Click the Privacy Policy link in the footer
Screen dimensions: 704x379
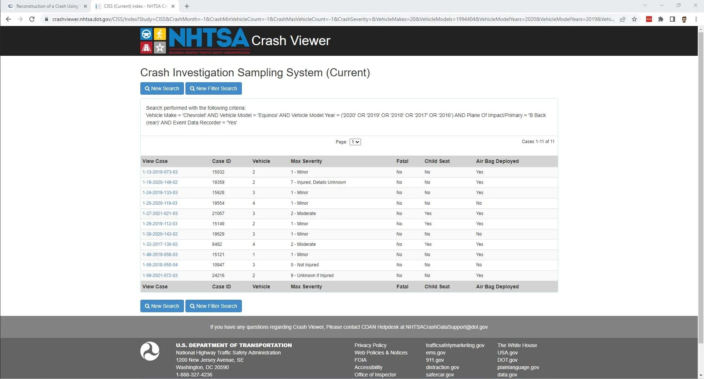coord(370,345)
